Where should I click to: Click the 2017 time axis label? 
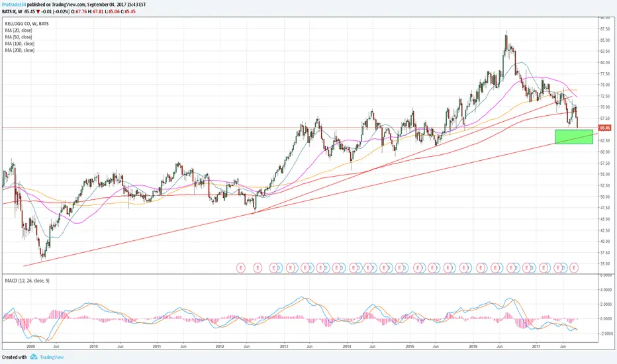(x=536, y=347)
